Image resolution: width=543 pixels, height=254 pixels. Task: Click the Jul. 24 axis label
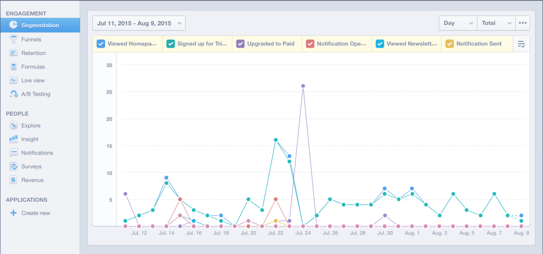[x=303, y=233]
